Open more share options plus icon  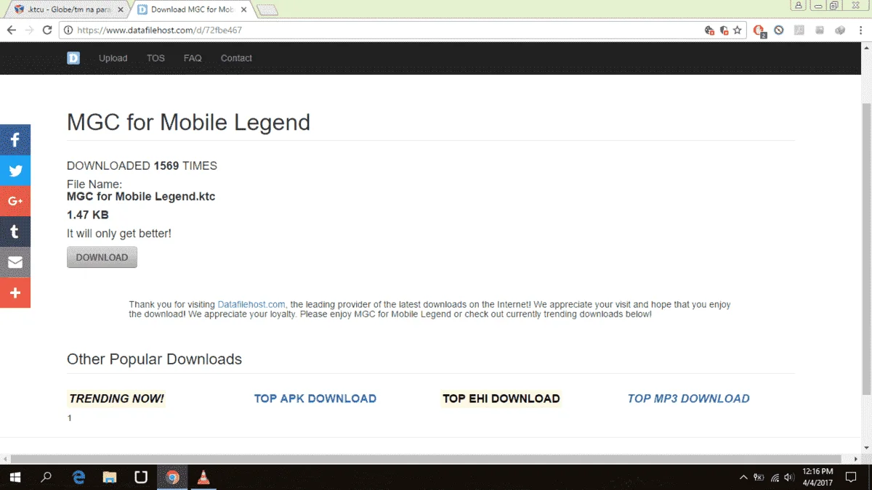pyautogui.click(x=15, y=293)
